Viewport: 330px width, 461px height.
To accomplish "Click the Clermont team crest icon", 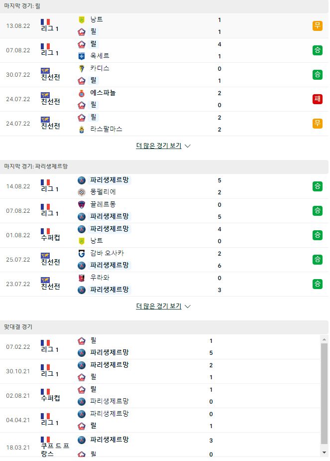I will tap(82, 205).
